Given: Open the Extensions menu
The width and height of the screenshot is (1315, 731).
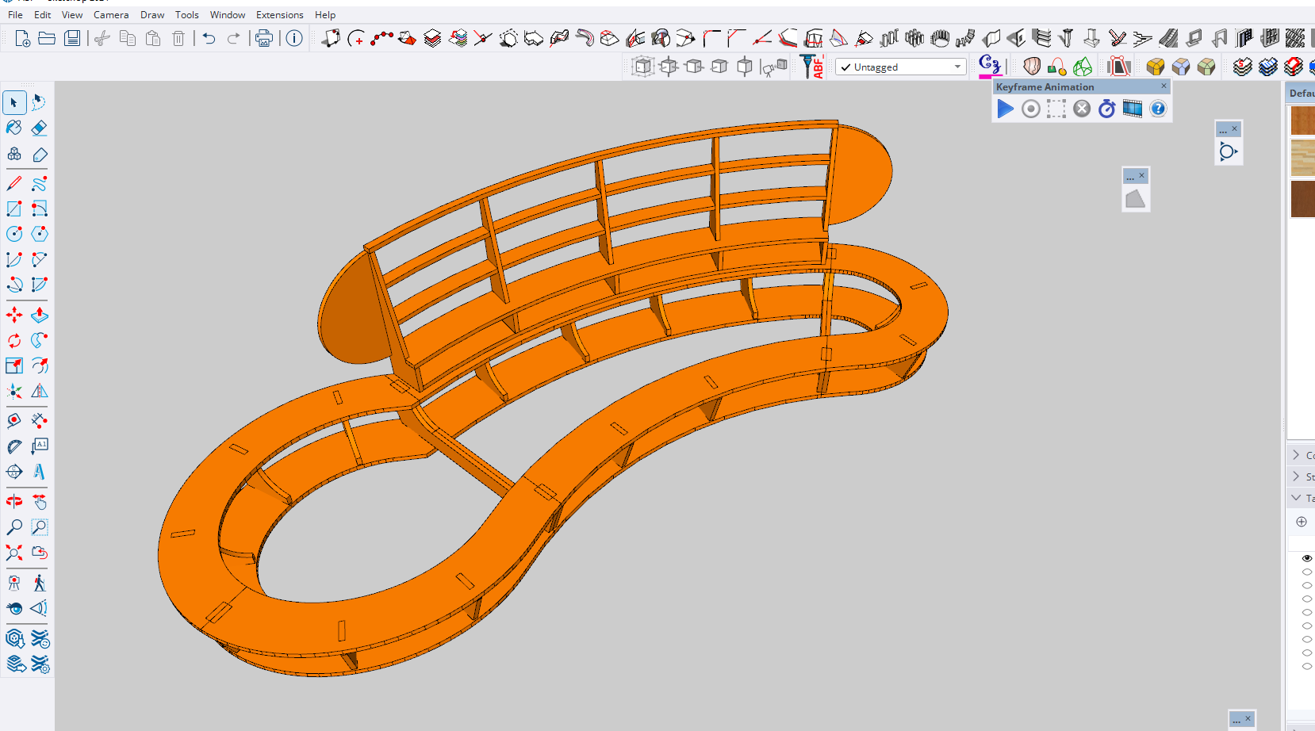Looking at the screenshot, I should (x=279, y=15).
